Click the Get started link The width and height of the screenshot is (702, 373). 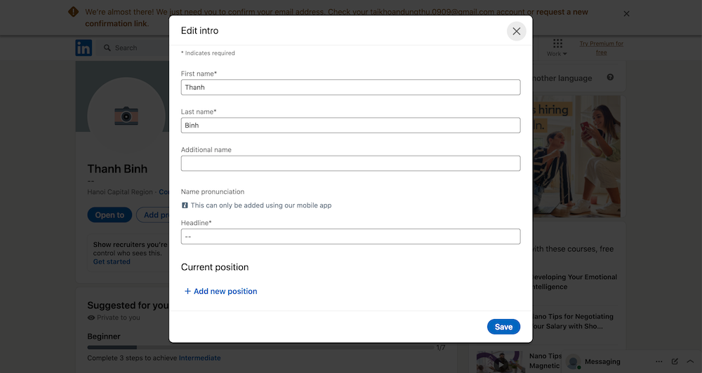112,262
